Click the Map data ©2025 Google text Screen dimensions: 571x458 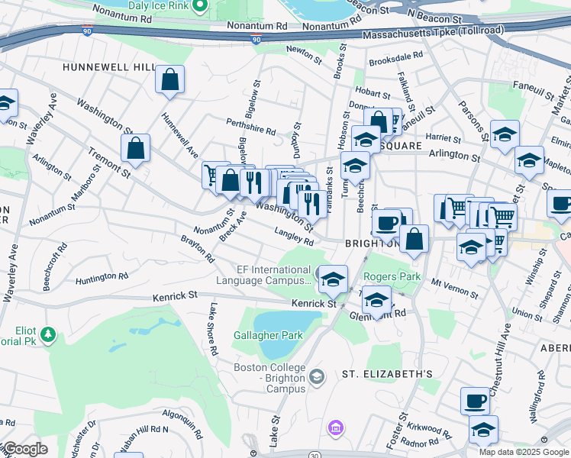pyautogui.click(x=523, y=452)
